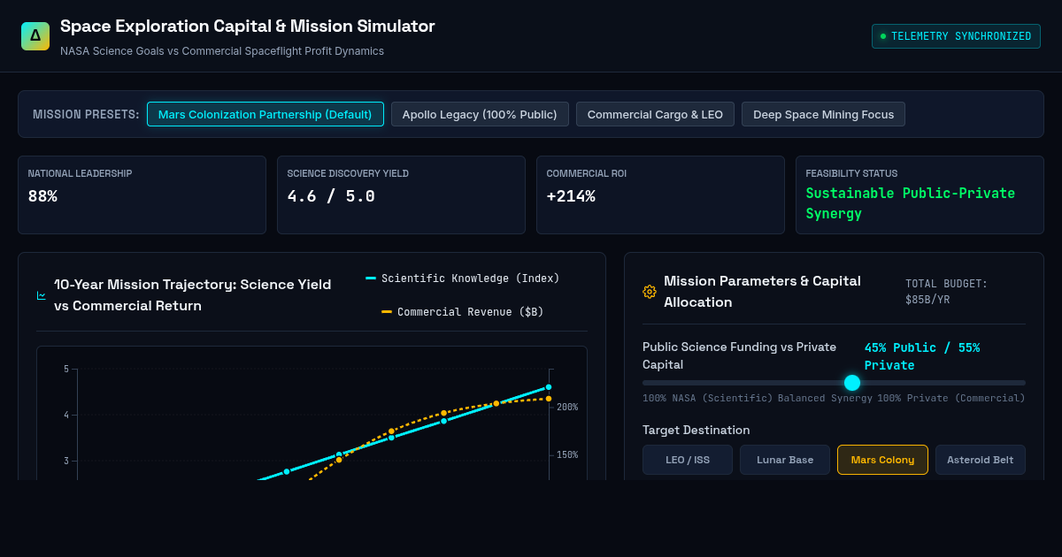Screen dimensions: 1062x557
Task: Click the Space Exploration Capital simulator title
Action: [x=248, y=27]
